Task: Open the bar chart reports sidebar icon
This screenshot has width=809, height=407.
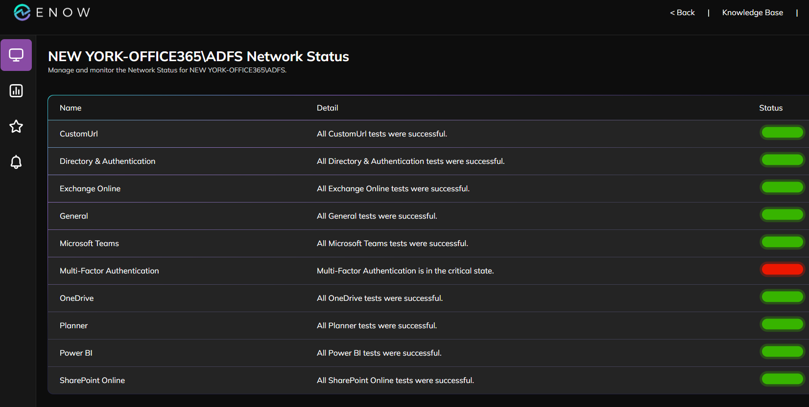Action: coord(16,90)
